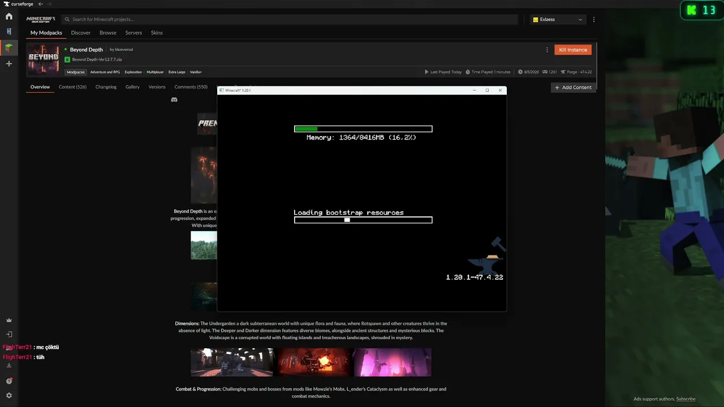Click the Vanilla+ tag
This screenshot has width=724, height=407.
[196, 72]
